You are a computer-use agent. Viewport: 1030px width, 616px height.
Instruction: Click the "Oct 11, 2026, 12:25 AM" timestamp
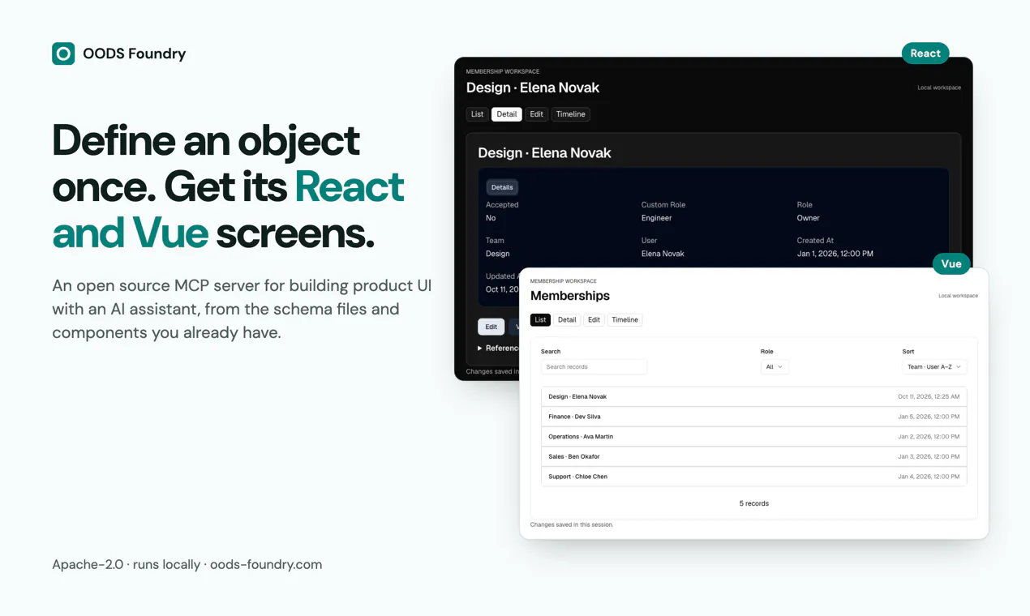tap(929, 397)
